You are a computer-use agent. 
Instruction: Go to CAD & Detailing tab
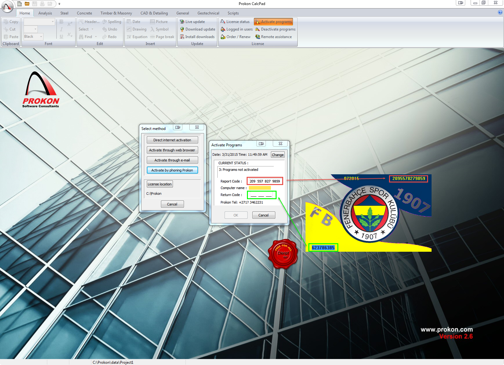click(x=154, y=13)
